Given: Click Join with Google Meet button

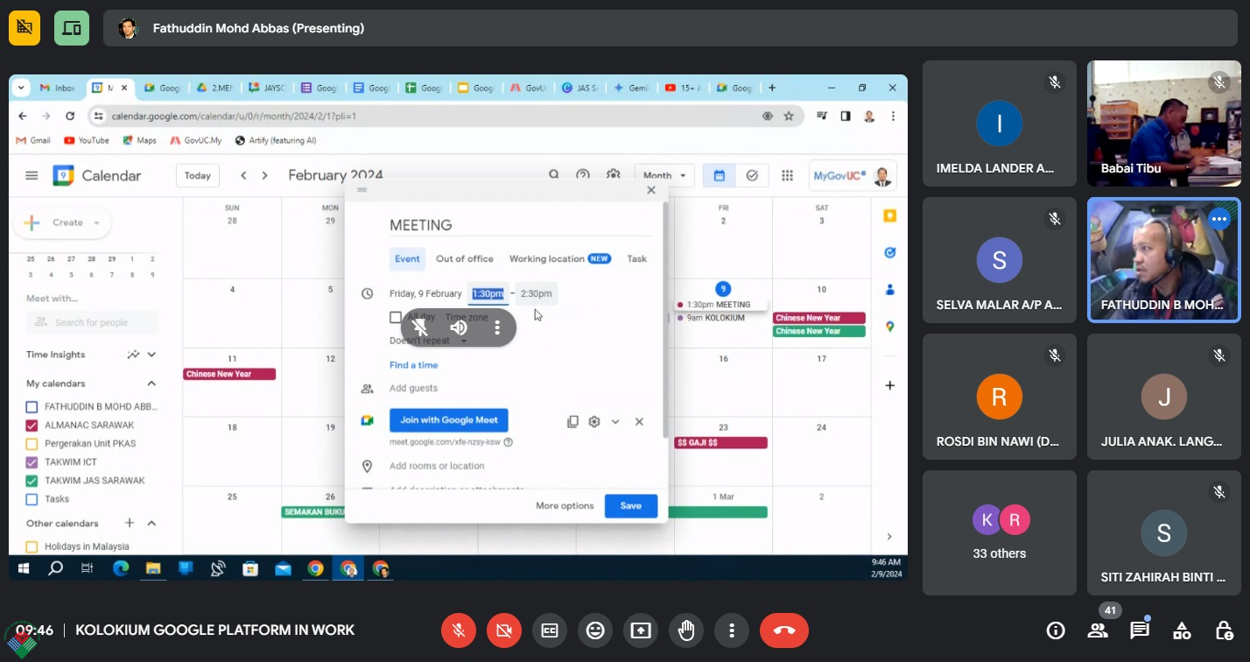Looking at the screenshot, I should (x=449, y=420).
